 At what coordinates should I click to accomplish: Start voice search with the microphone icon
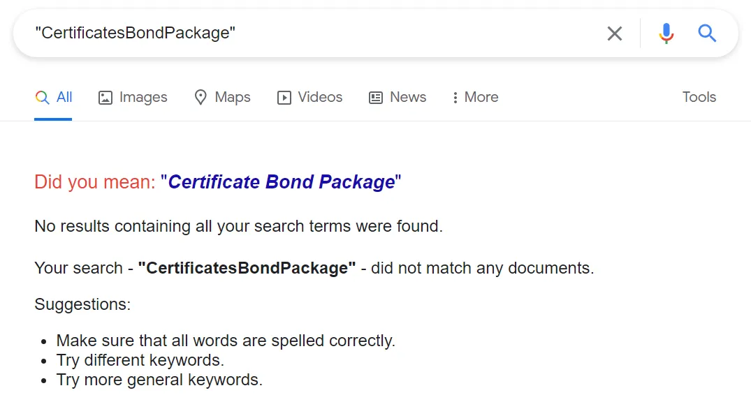[666, 33]
